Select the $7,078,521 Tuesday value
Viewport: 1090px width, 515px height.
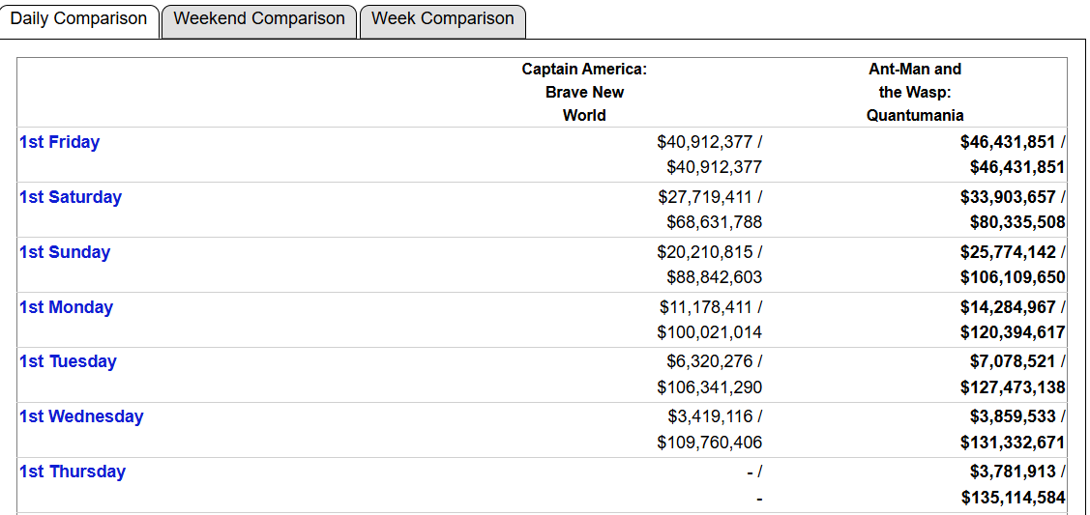pyautogui.click(x=1013, y=361)
